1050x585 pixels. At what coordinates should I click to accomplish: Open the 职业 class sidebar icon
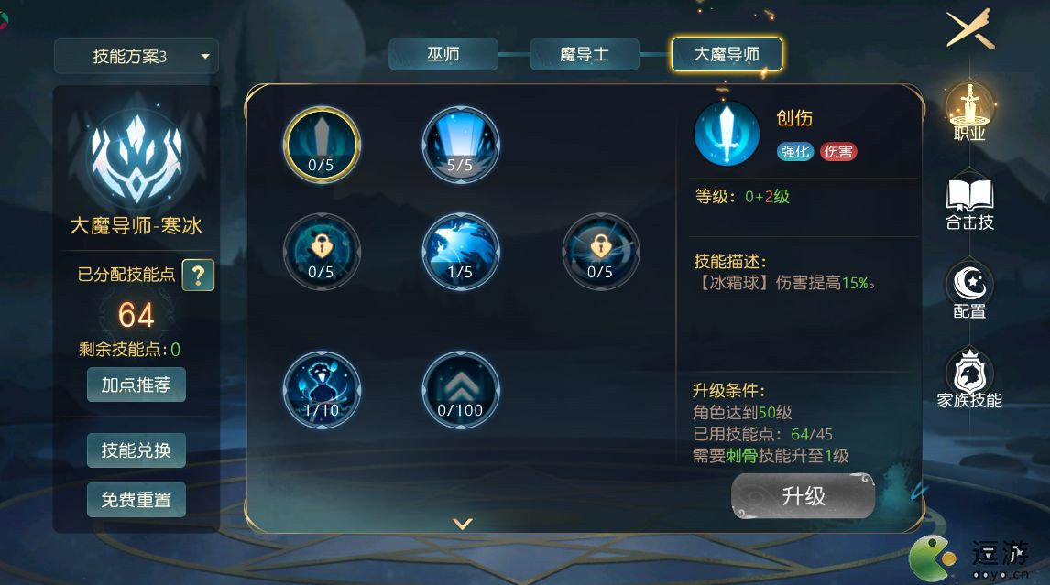(969, 112)
